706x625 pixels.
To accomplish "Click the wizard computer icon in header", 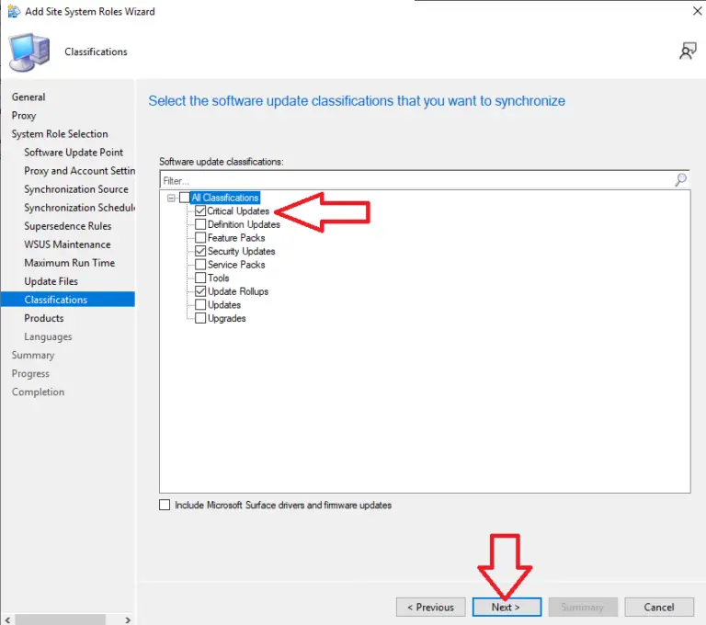I will (x=29, y=52).
